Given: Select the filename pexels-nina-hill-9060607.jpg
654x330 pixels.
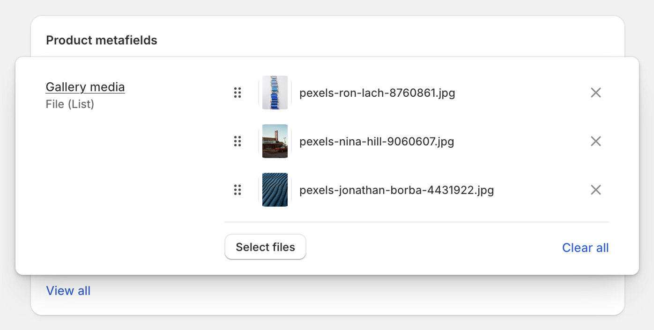Looking at the screenshot, I should coord(377,141).
